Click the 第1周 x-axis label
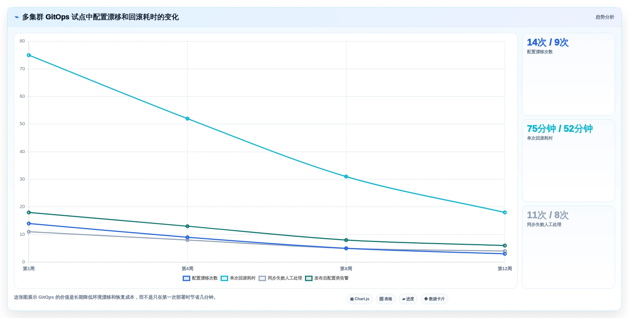This screenshot has width=629, height=318. [x=29, y=269]
